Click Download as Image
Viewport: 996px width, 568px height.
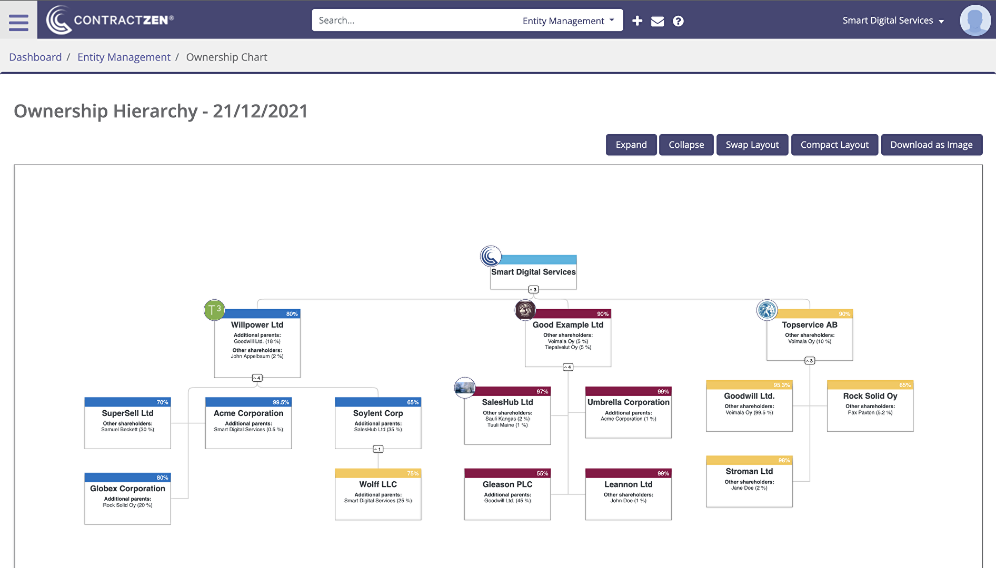(931, 145)
